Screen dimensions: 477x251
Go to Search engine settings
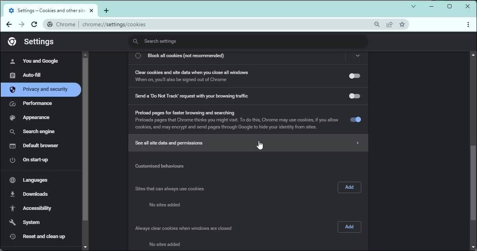(38, 131)
